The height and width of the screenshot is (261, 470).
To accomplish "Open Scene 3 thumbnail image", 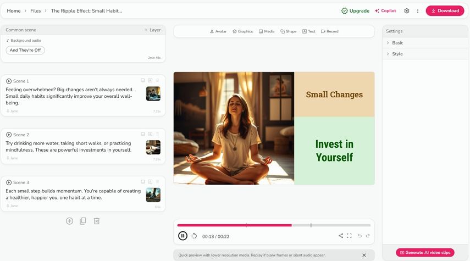I will point(153,195).
